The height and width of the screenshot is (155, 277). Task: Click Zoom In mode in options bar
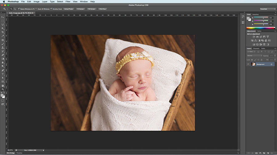click(11, 9)
